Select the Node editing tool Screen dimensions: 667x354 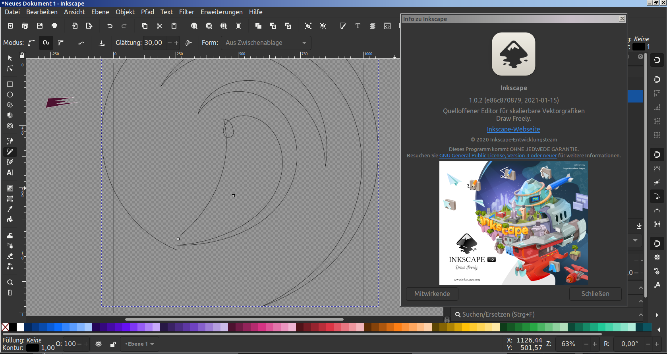[x=10, y=69]
